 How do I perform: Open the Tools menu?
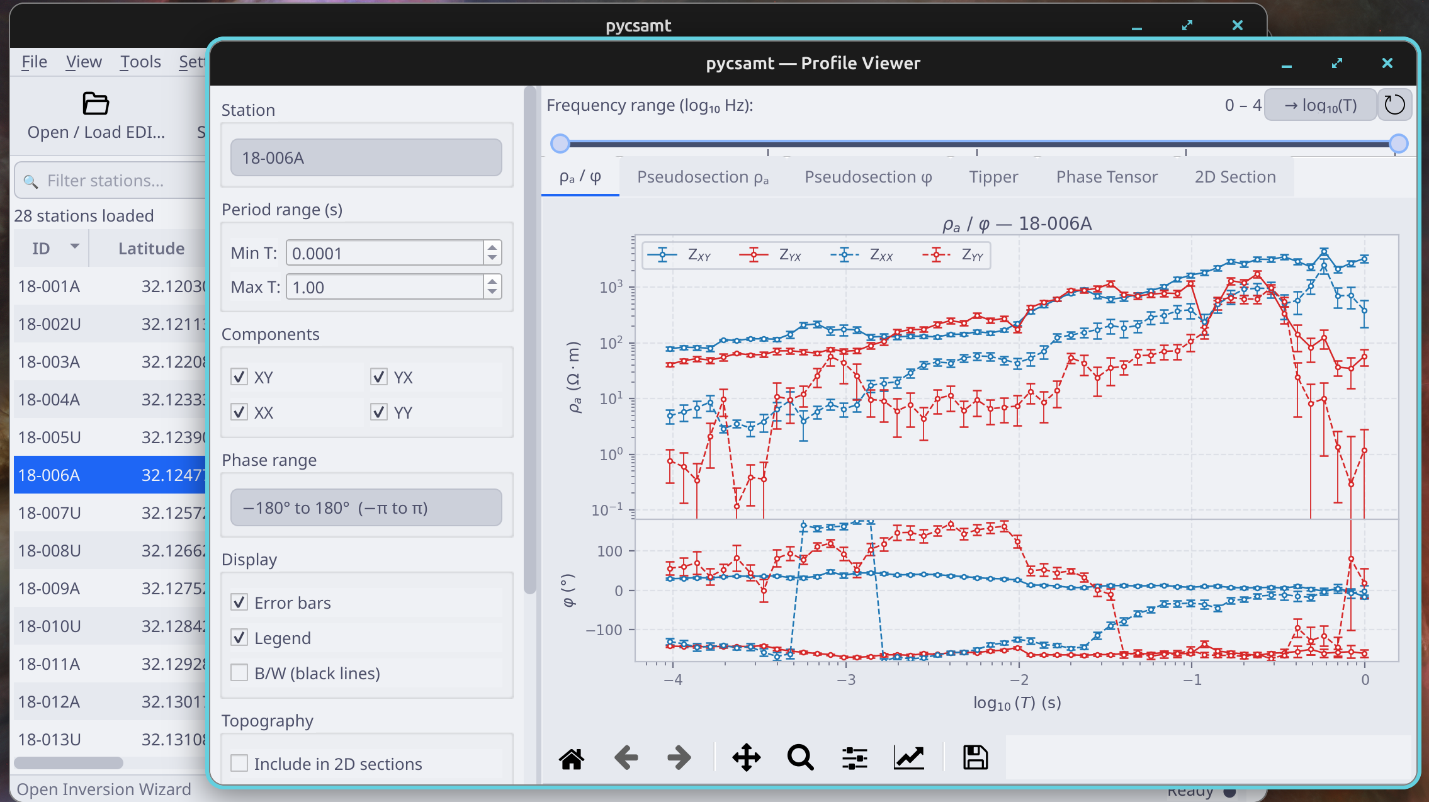(140, 62)
